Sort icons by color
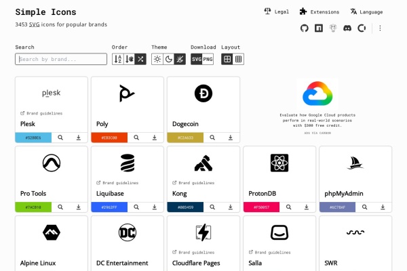Screen dimensions: 407x271 point(130,59)
